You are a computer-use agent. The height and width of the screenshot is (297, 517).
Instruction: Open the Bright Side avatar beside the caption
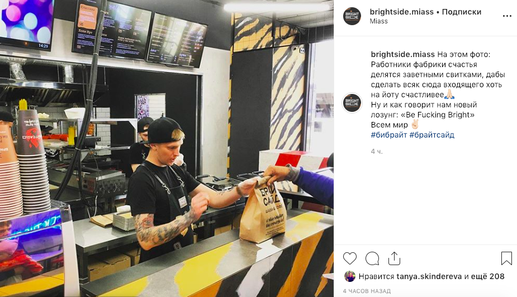[352, 103]
